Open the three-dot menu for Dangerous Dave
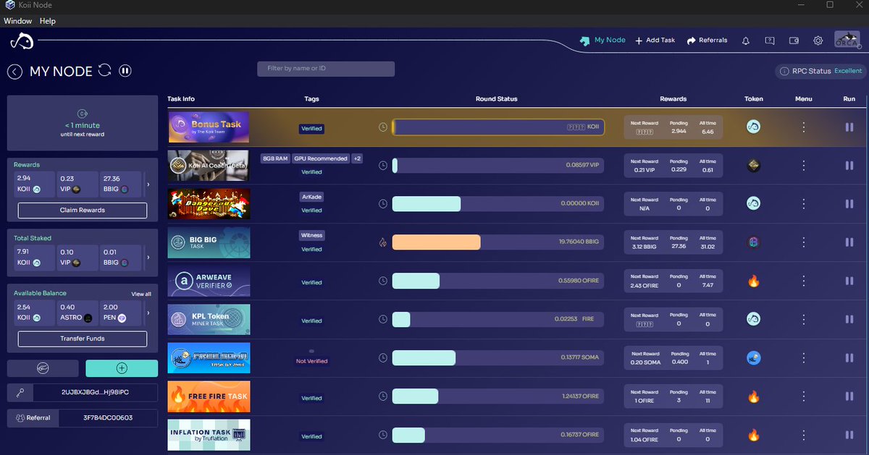 click(804, 204)
